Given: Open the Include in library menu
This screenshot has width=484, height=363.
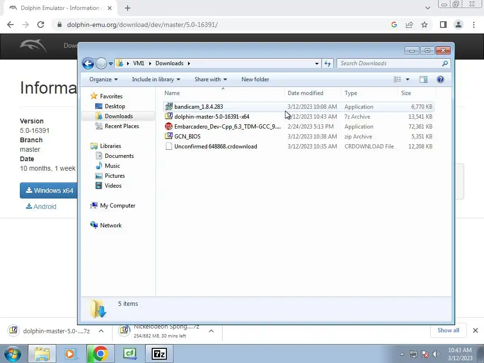Looking at the screenshot, I should pos(156,79).
